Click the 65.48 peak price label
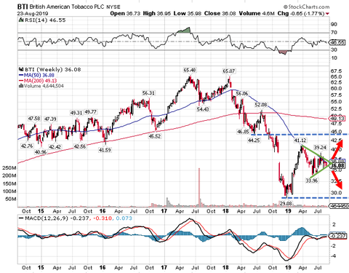Image resolution: width=349 pixels, height=273 pixels. 190,71
